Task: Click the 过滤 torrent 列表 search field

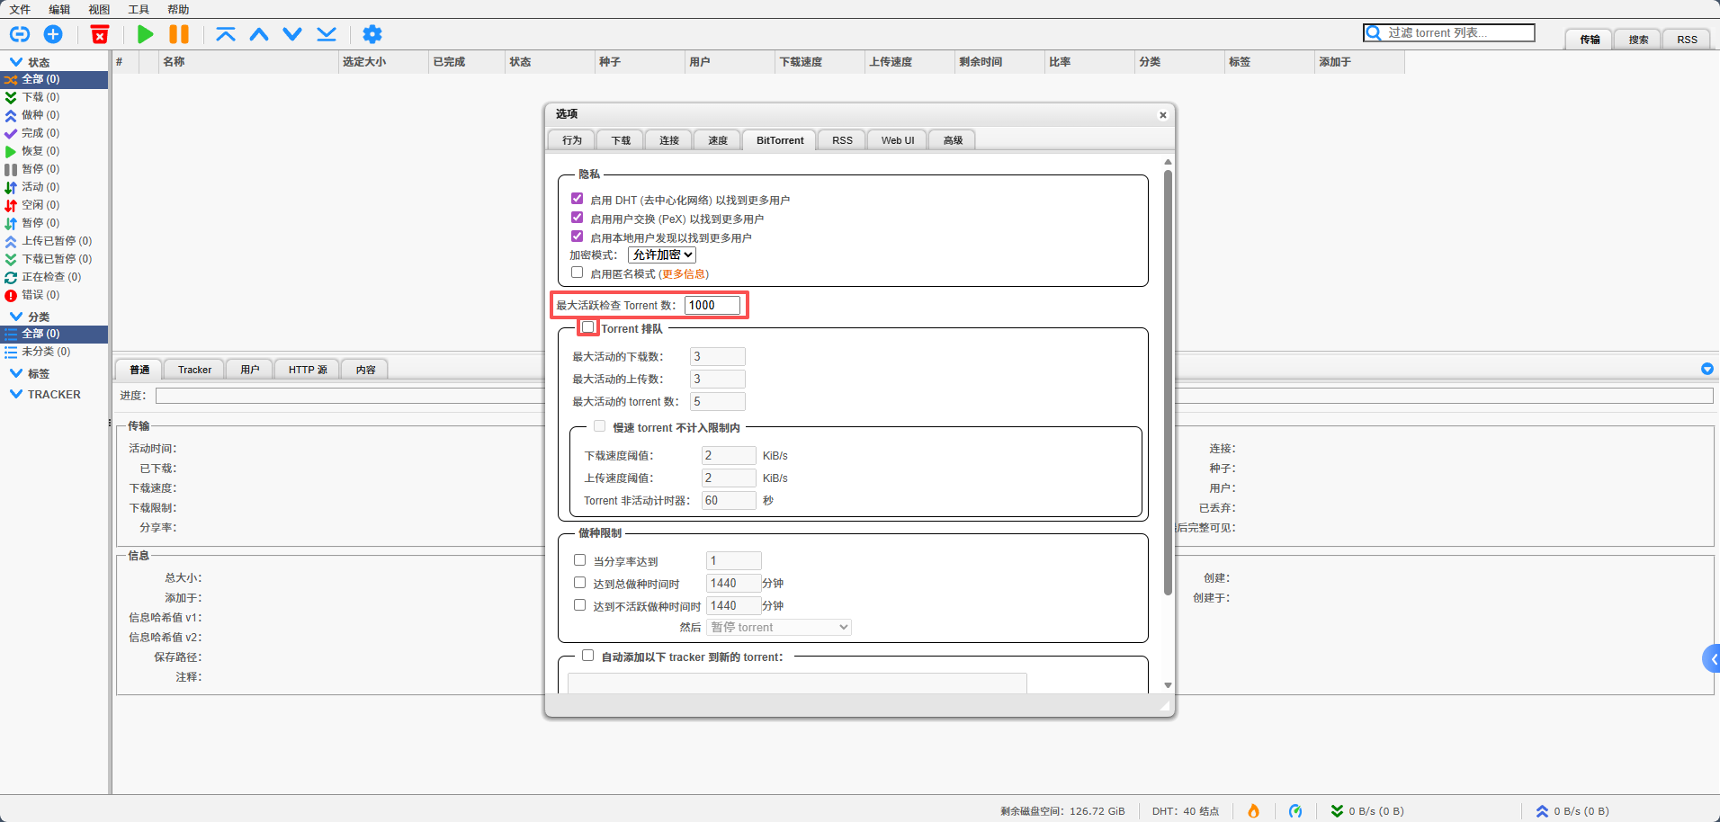Action: (x=1457, y=32)
